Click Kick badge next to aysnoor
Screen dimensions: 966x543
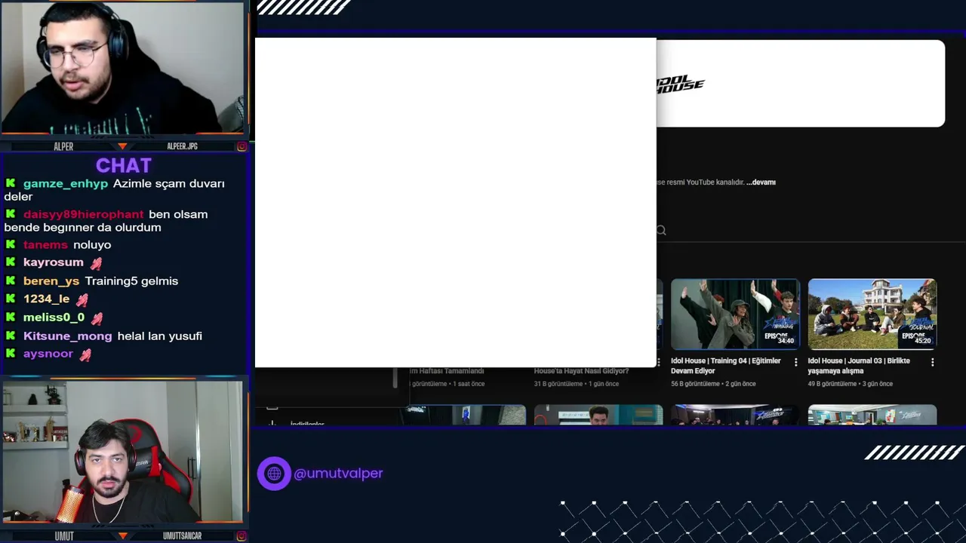tap(11, 354)
